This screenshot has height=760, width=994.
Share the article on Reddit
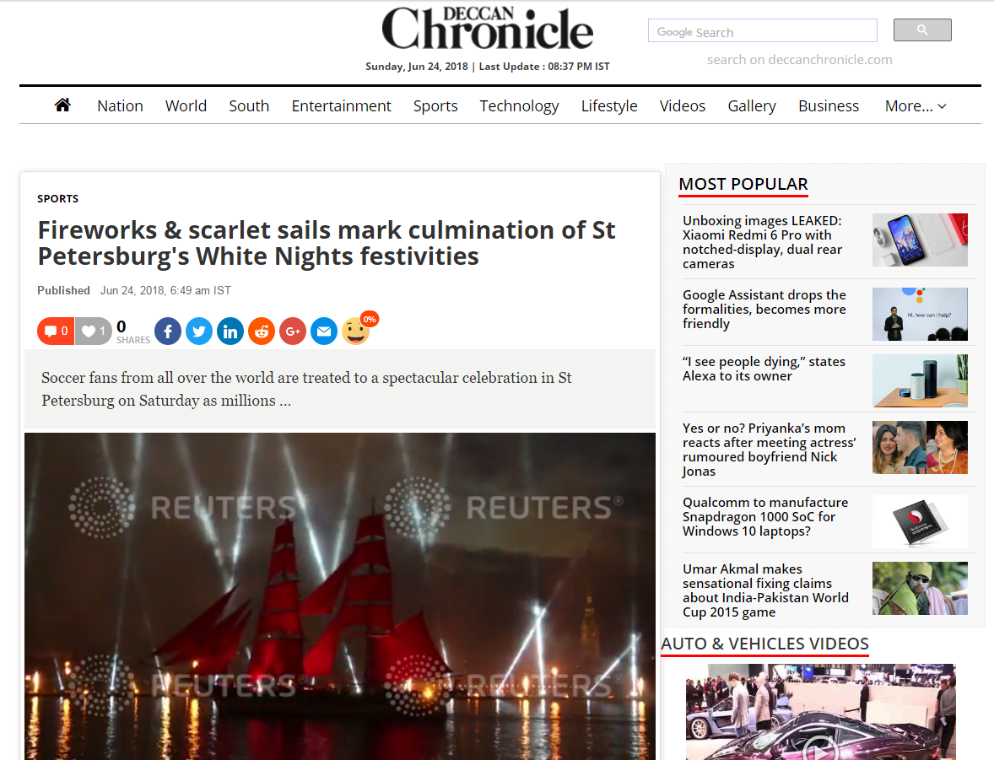click(x=262, y=331)
